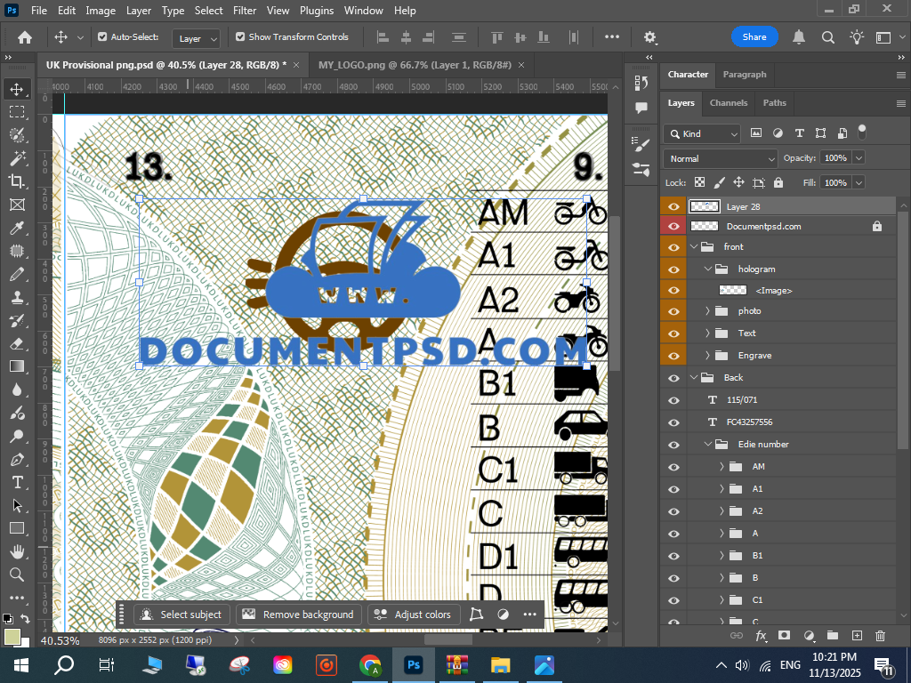The image size is (911, 683).
Task: Select the Zoom tool in toolbar
Action: 17,575
